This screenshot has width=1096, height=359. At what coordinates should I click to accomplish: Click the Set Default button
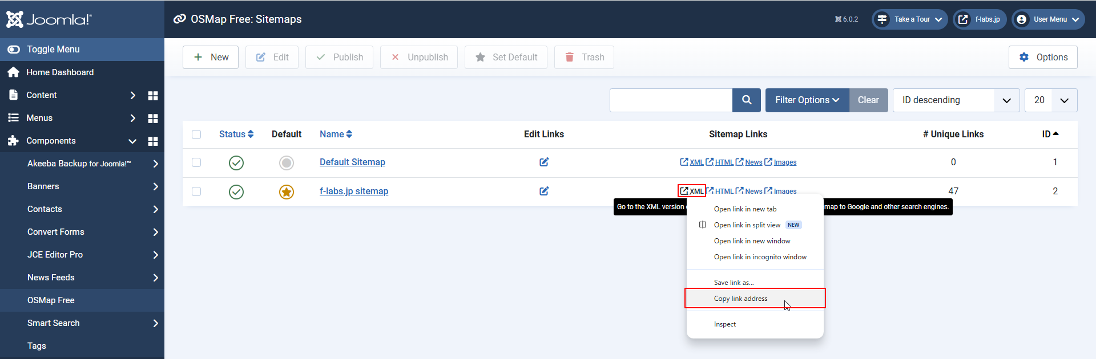click(x=506, y=57)
